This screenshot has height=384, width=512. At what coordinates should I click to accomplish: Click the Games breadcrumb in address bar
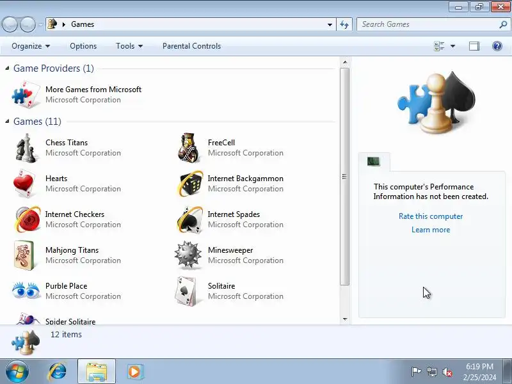point(83,24)
